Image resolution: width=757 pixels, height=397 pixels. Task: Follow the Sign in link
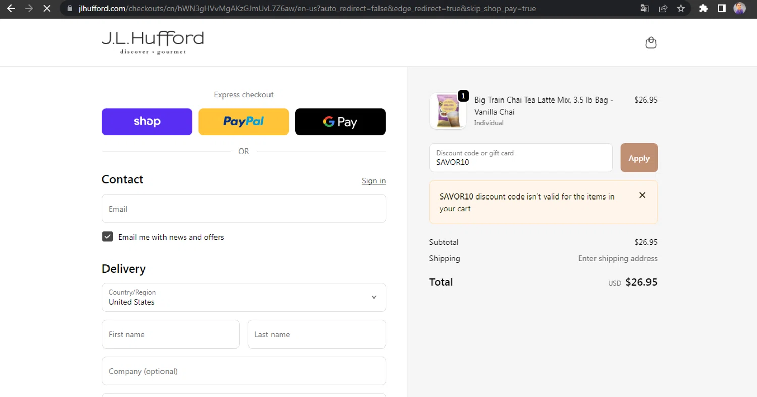(x=373, y=181)
